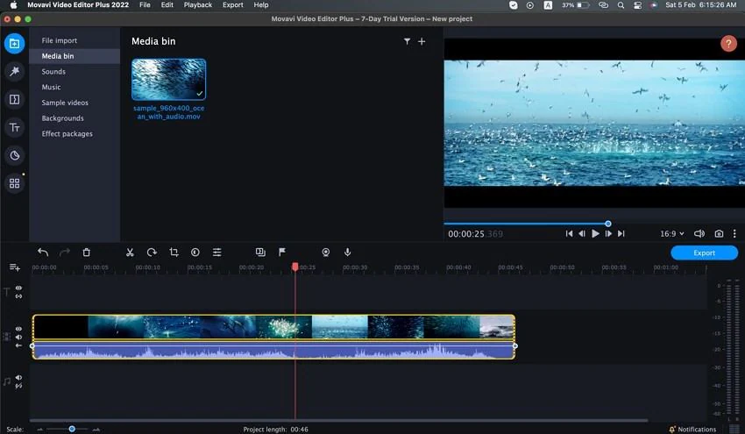
Task: Mute the audio track below video
Action: click(18, 378)
